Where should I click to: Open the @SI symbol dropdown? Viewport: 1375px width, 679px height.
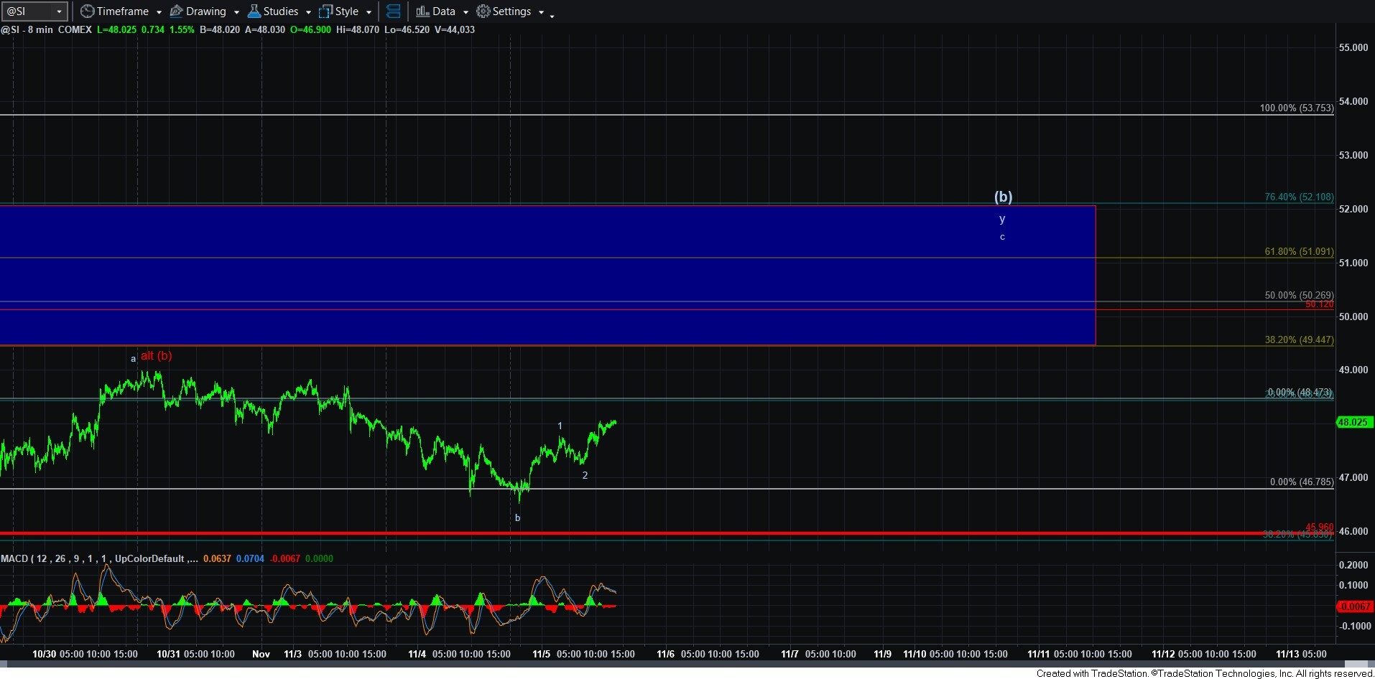pyautogui.click(x=59, y=11)
